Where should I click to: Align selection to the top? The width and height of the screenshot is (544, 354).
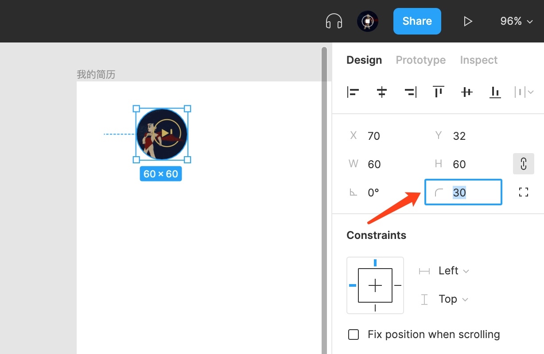coord(438,92)
